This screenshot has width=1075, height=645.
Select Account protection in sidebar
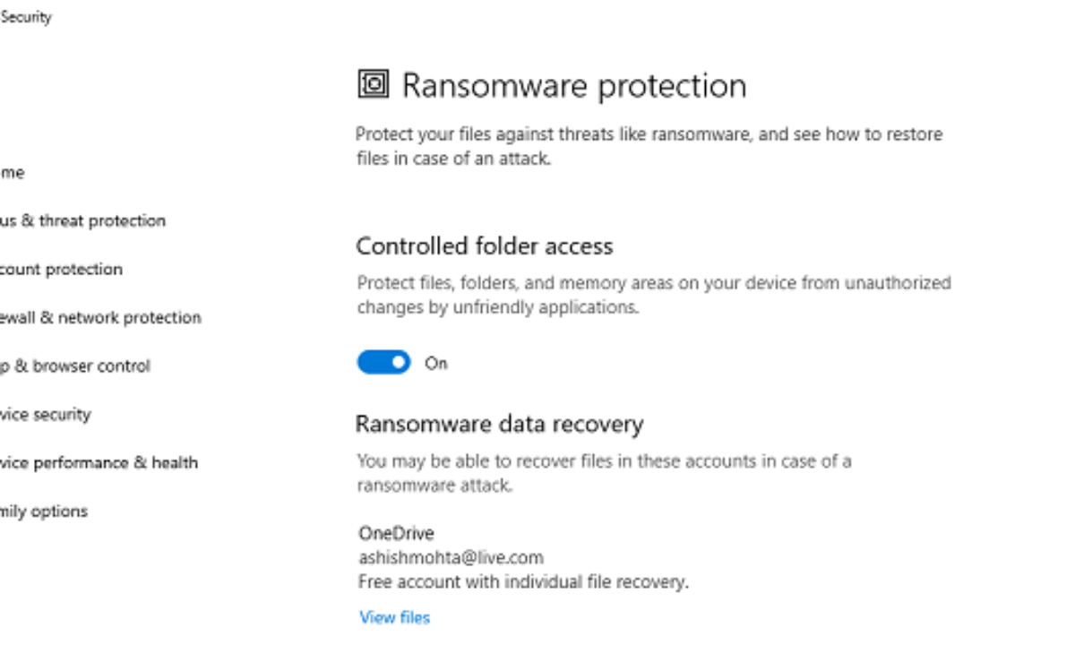61,269
